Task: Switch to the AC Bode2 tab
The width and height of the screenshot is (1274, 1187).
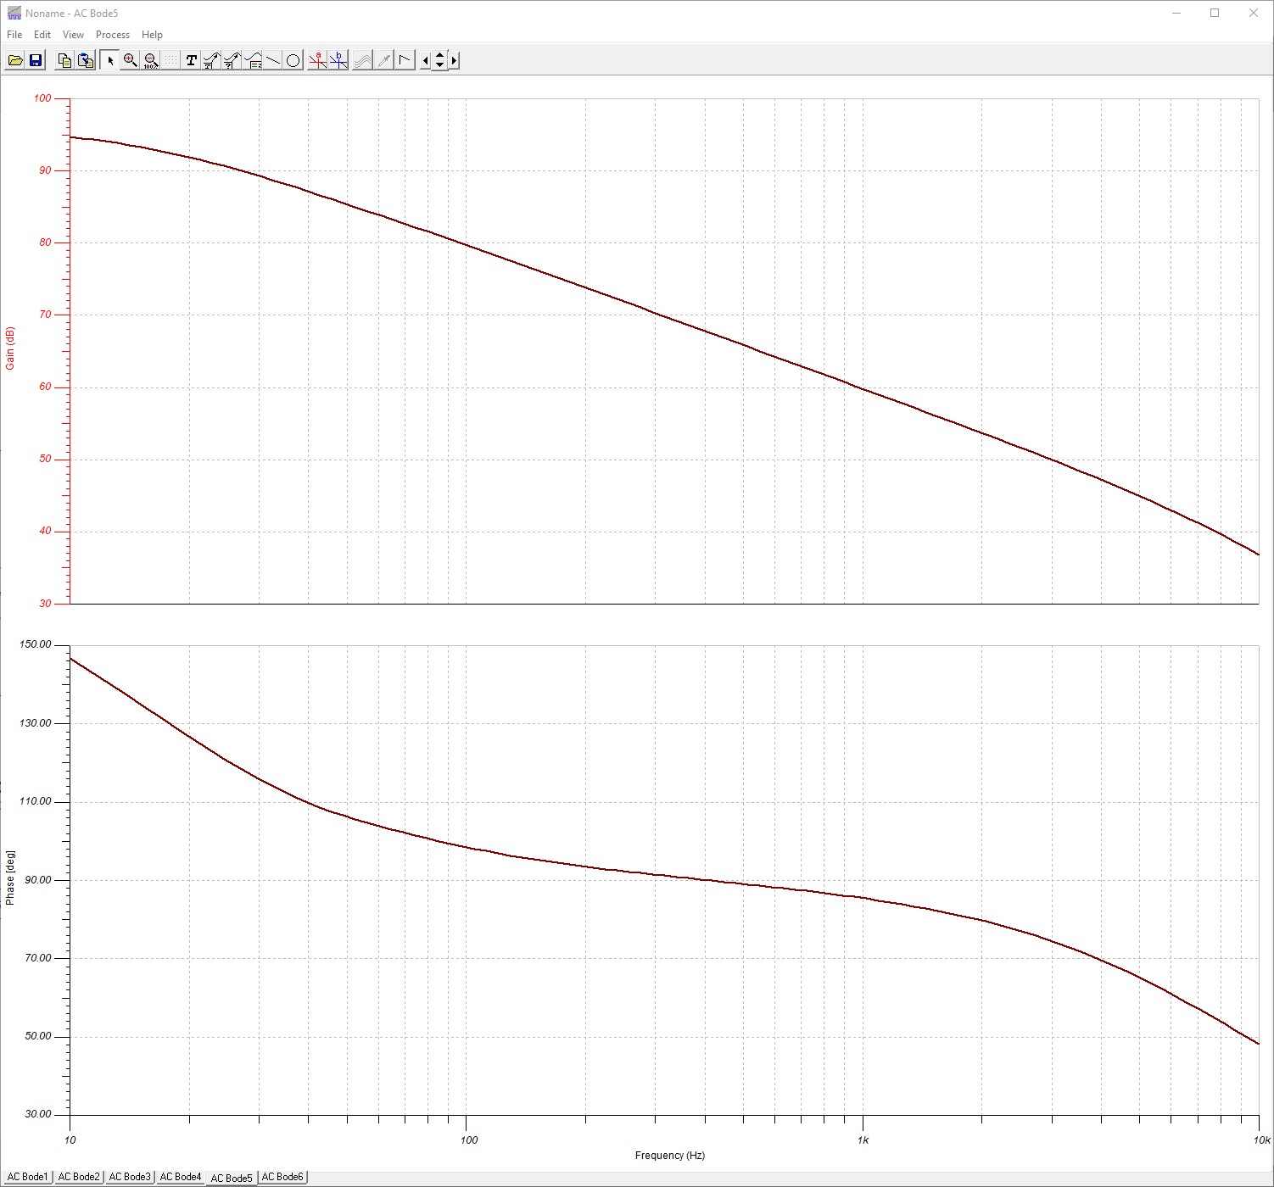Action: 79,1177
